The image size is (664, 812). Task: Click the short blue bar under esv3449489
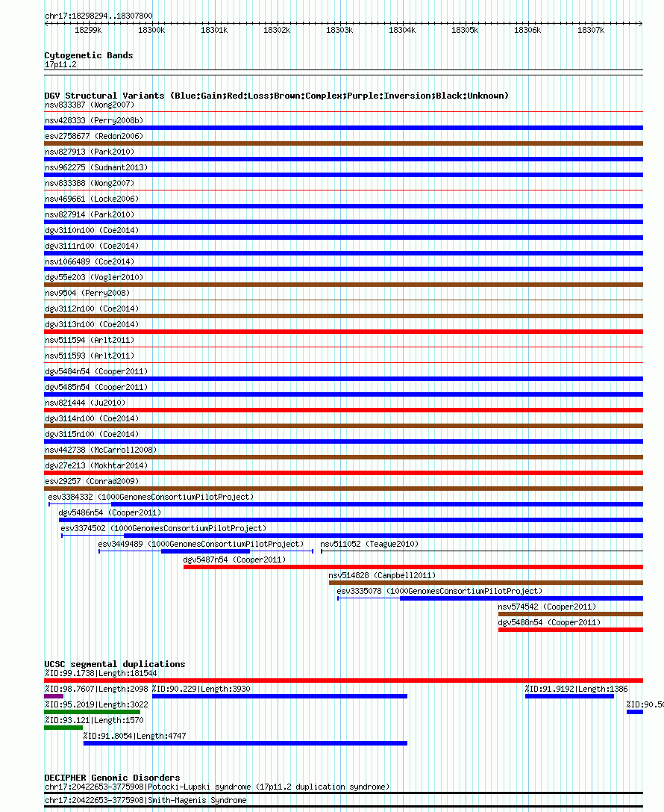206,551
